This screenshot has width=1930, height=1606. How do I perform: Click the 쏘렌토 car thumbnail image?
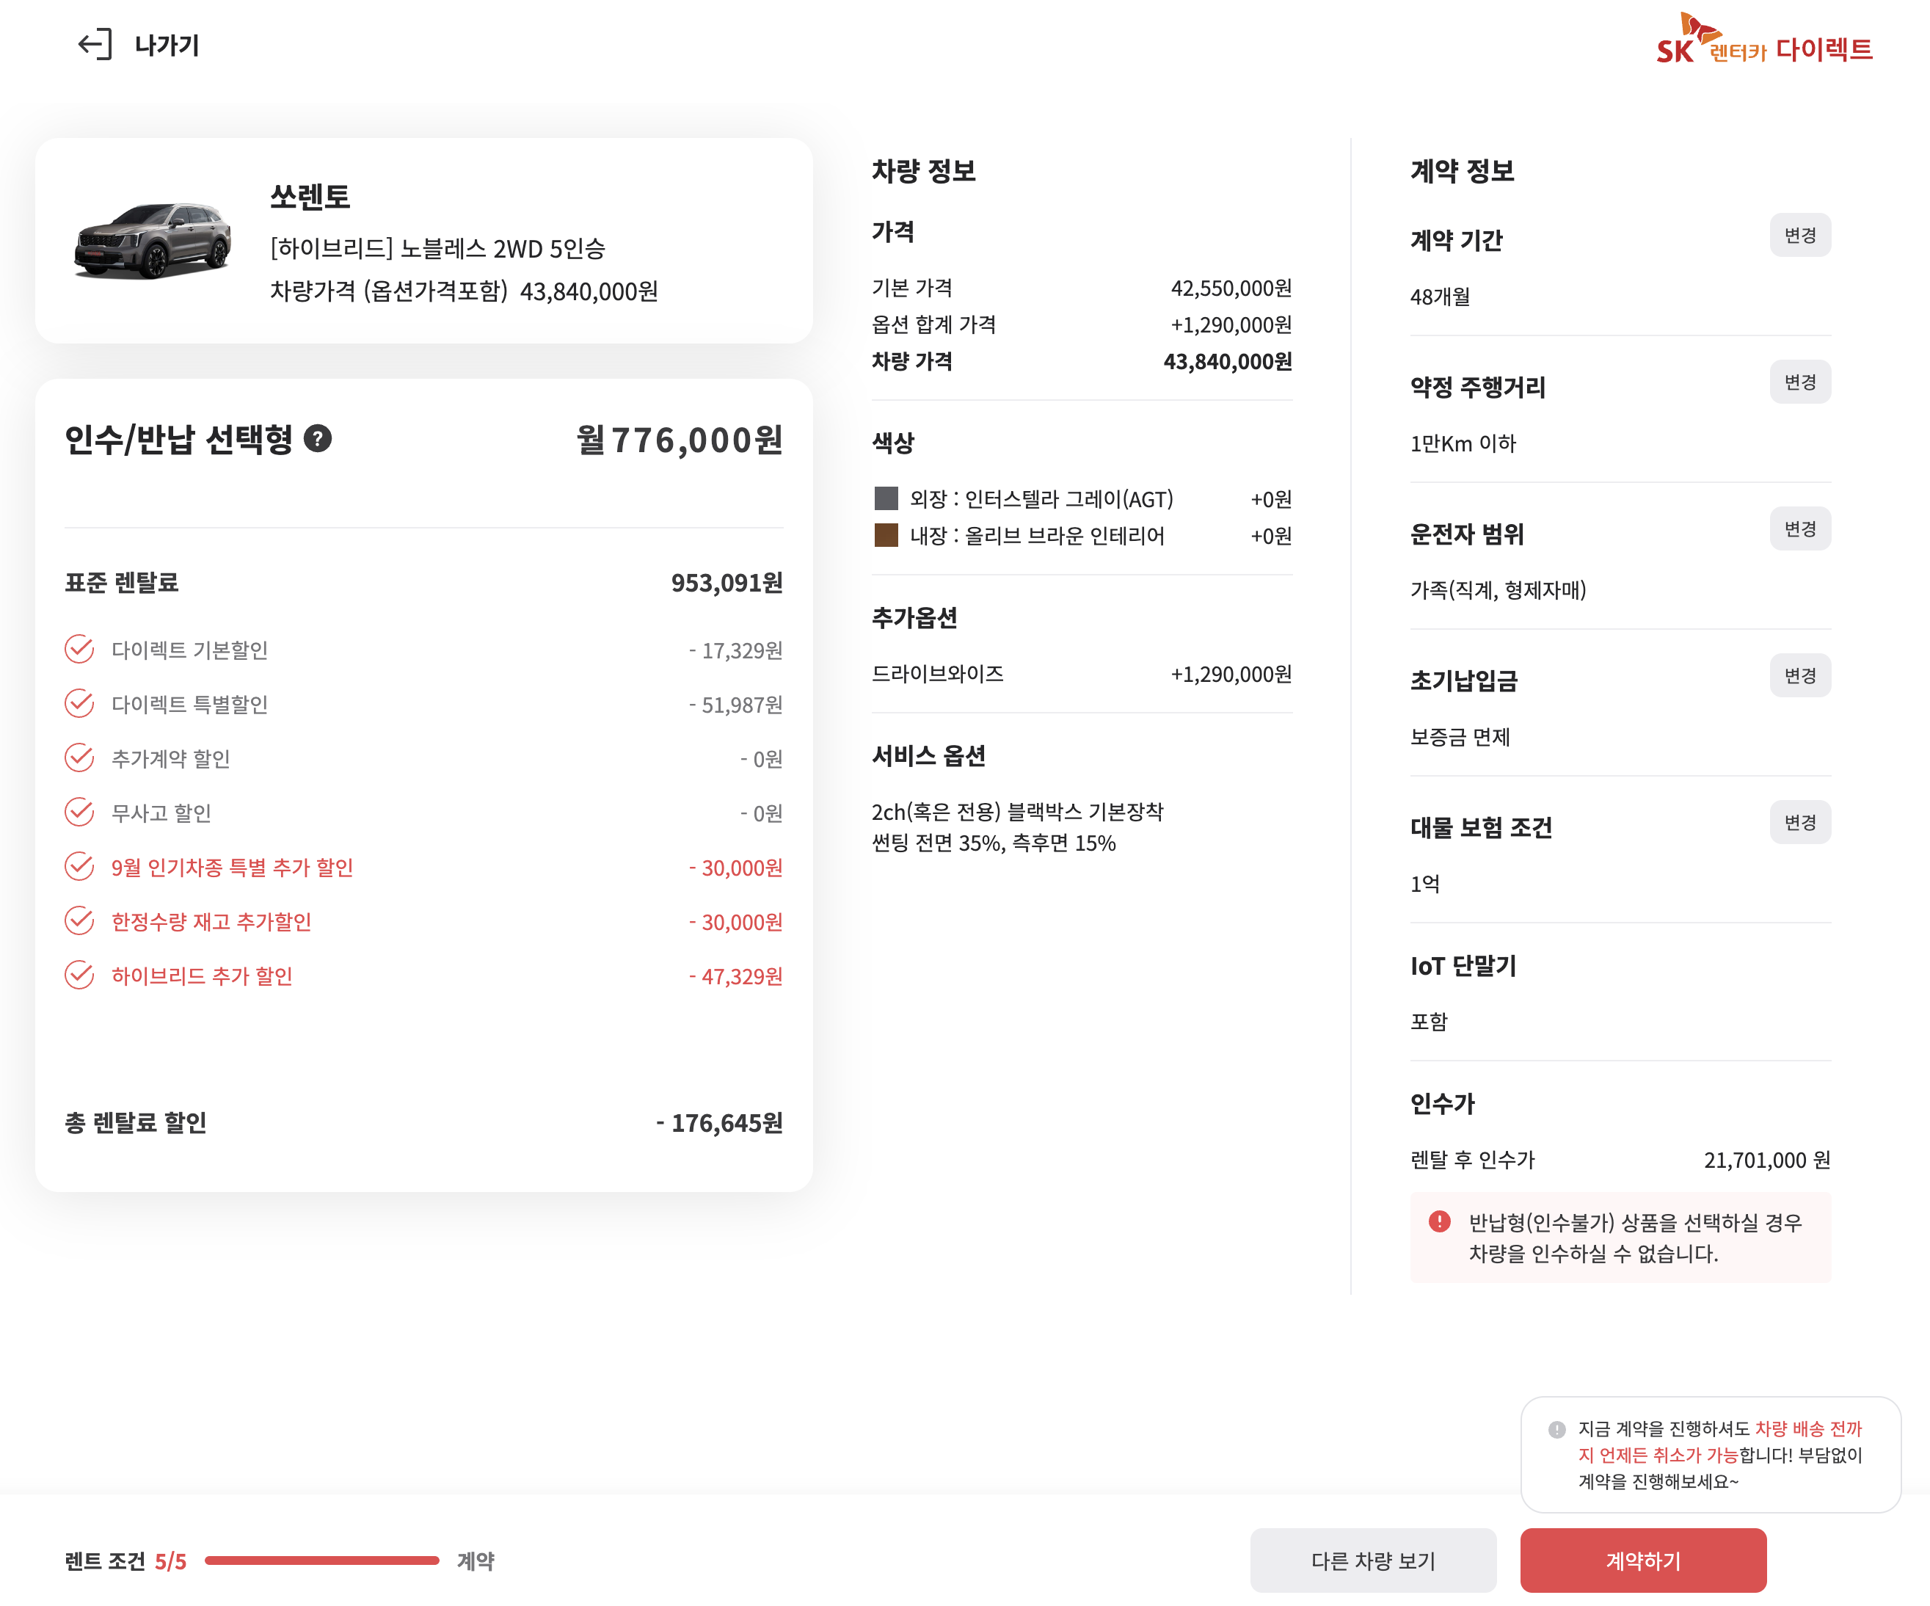coord(153,241)
